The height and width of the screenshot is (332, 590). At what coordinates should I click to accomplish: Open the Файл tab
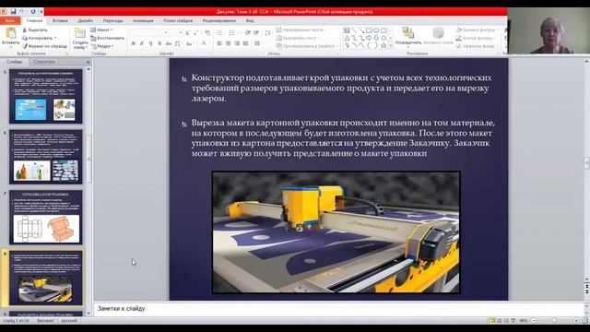(x=10, y=20)
